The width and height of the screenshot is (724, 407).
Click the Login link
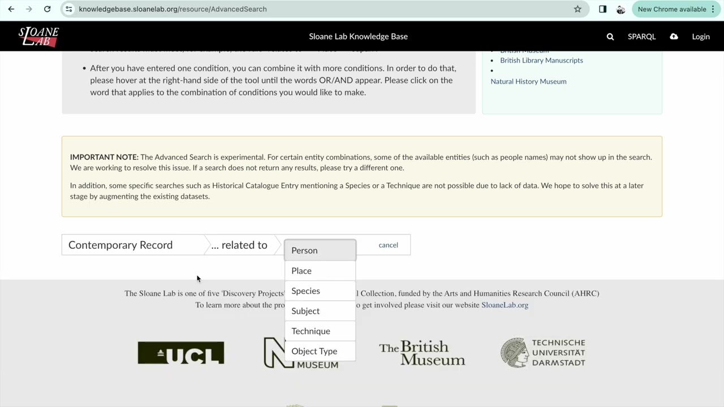[701, 36]
